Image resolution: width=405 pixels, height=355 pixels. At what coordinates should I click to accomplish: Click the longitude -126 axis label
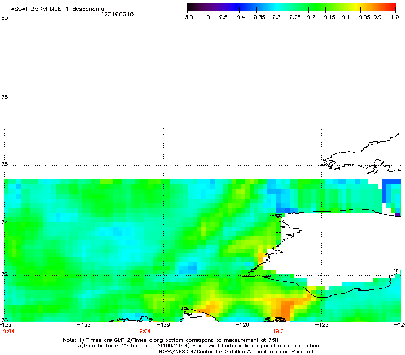pyautogui.click(x=242, y=325)
